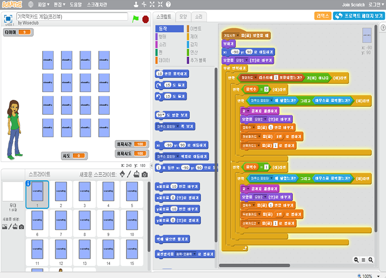Select sprite 3 thumbnail in sprite list

pyautogui.click(x=85, y=194)
